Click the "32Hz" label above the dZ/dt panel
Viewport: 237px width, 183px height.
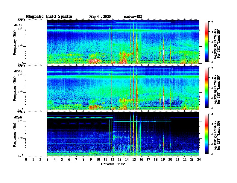(x=21, y=112)
